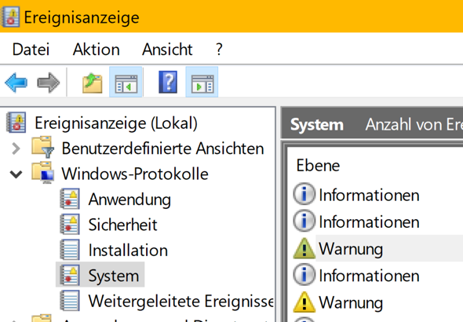The width and height of the screenshot is (463, 322).
Task: Select the first Informationen event text
Action: (369, 196)
